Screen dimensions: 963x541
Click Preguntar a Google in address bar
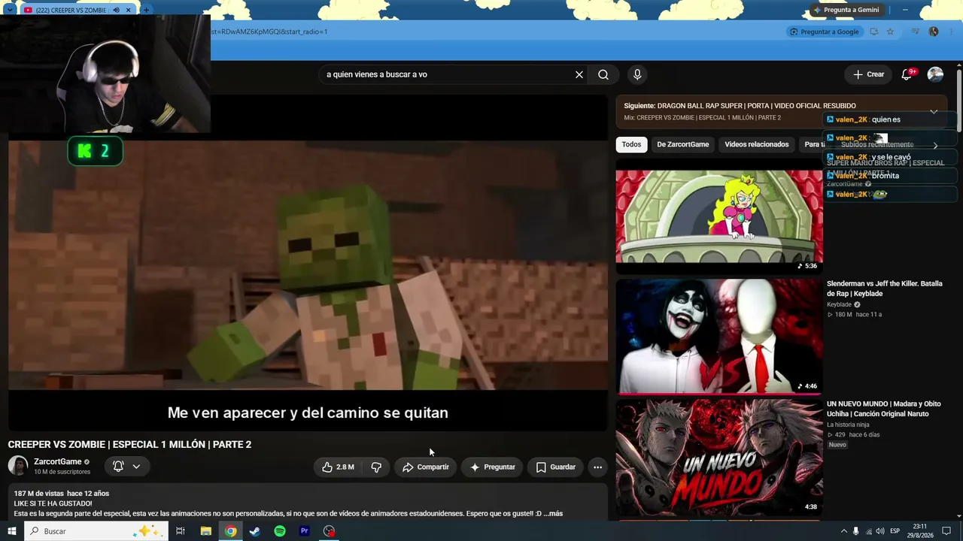click(x=824, y=32)
